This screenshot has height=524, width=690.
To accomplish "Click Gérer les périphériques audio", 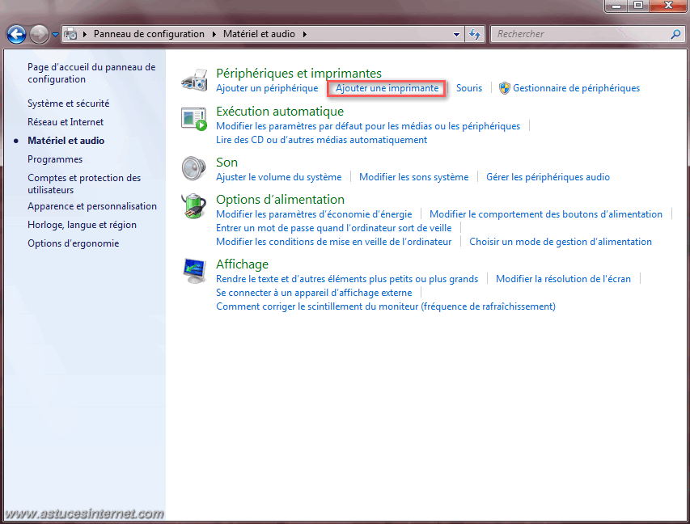I will tap(548, 177).
